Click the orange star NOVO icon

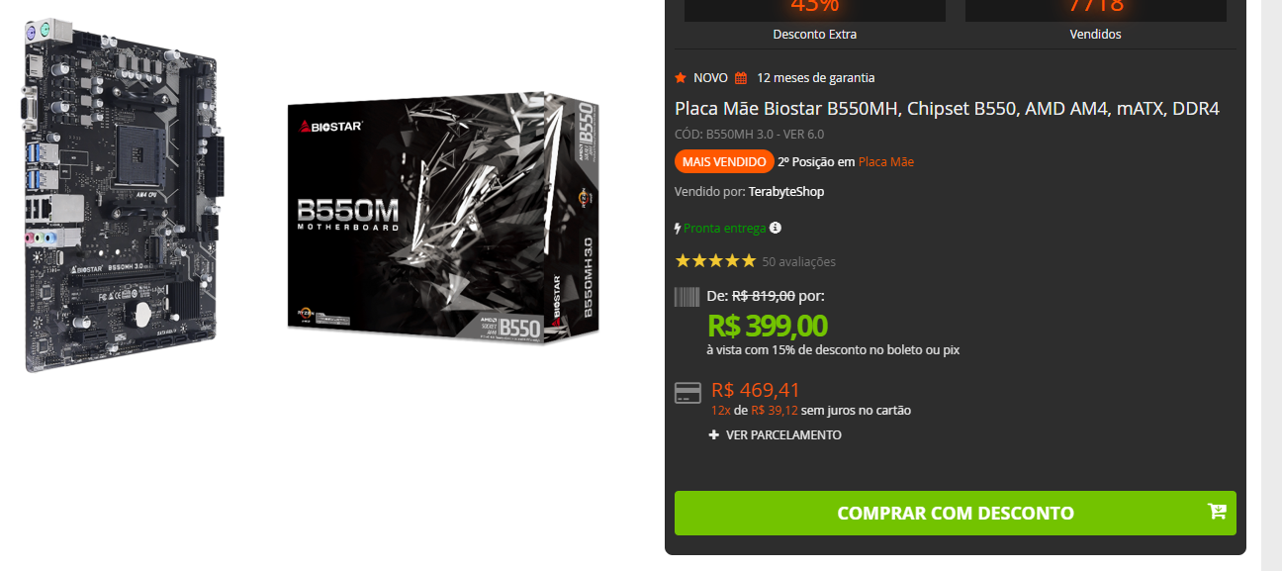point(681,77)
